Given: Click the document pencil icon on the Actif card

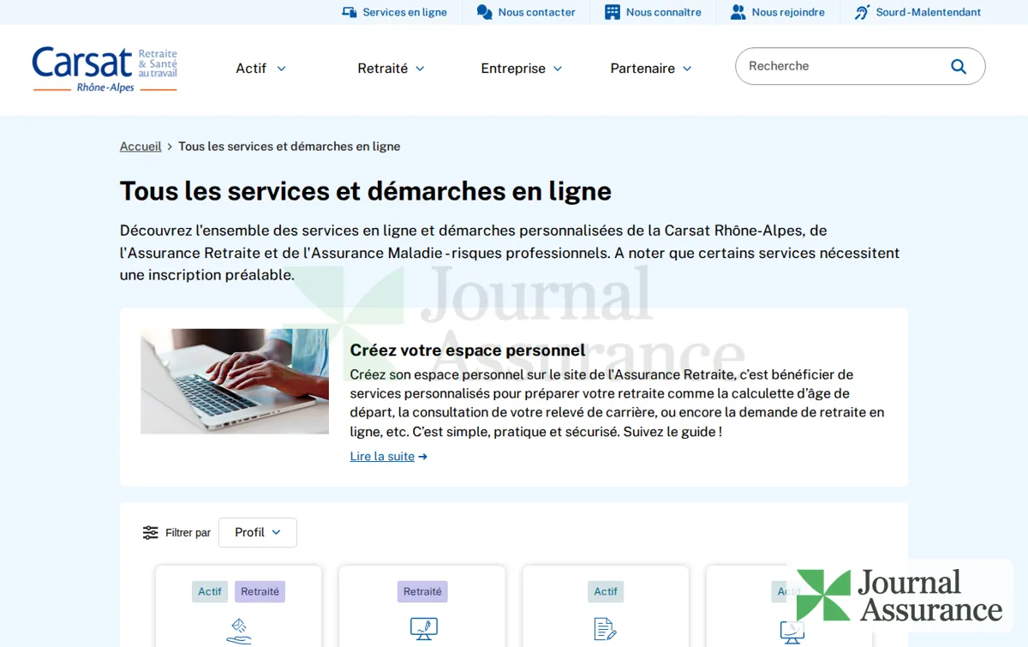Looking at the screenshot, I should coord(606,629).
